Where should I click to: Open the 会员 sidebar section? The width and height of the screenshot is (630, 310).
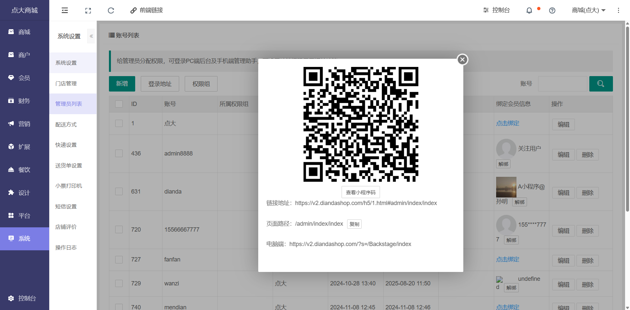tap(25, 78)
